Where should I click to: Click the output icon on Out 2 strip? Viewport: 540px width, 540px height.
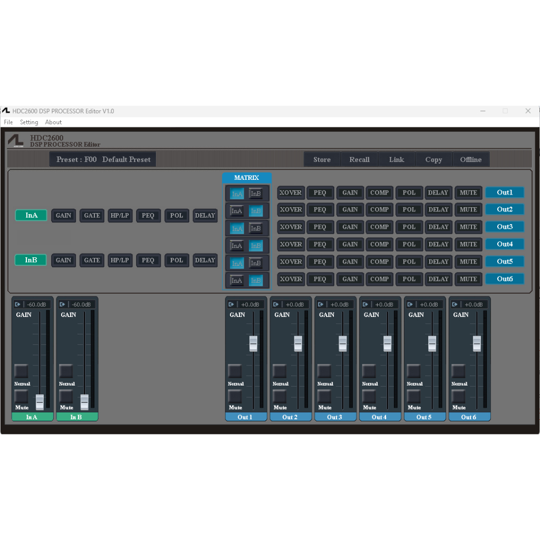(276, 304)
